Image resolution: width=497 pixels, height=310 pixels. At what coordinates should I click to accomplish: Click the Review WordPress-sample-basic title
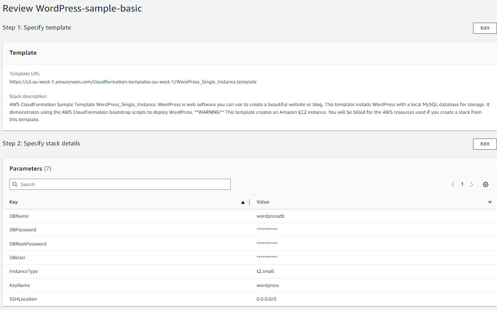pos(72,8)
